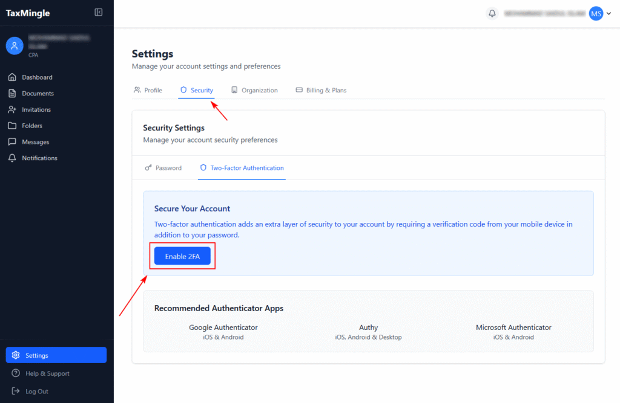Click the MS user avatar in header

click(596, 13)
